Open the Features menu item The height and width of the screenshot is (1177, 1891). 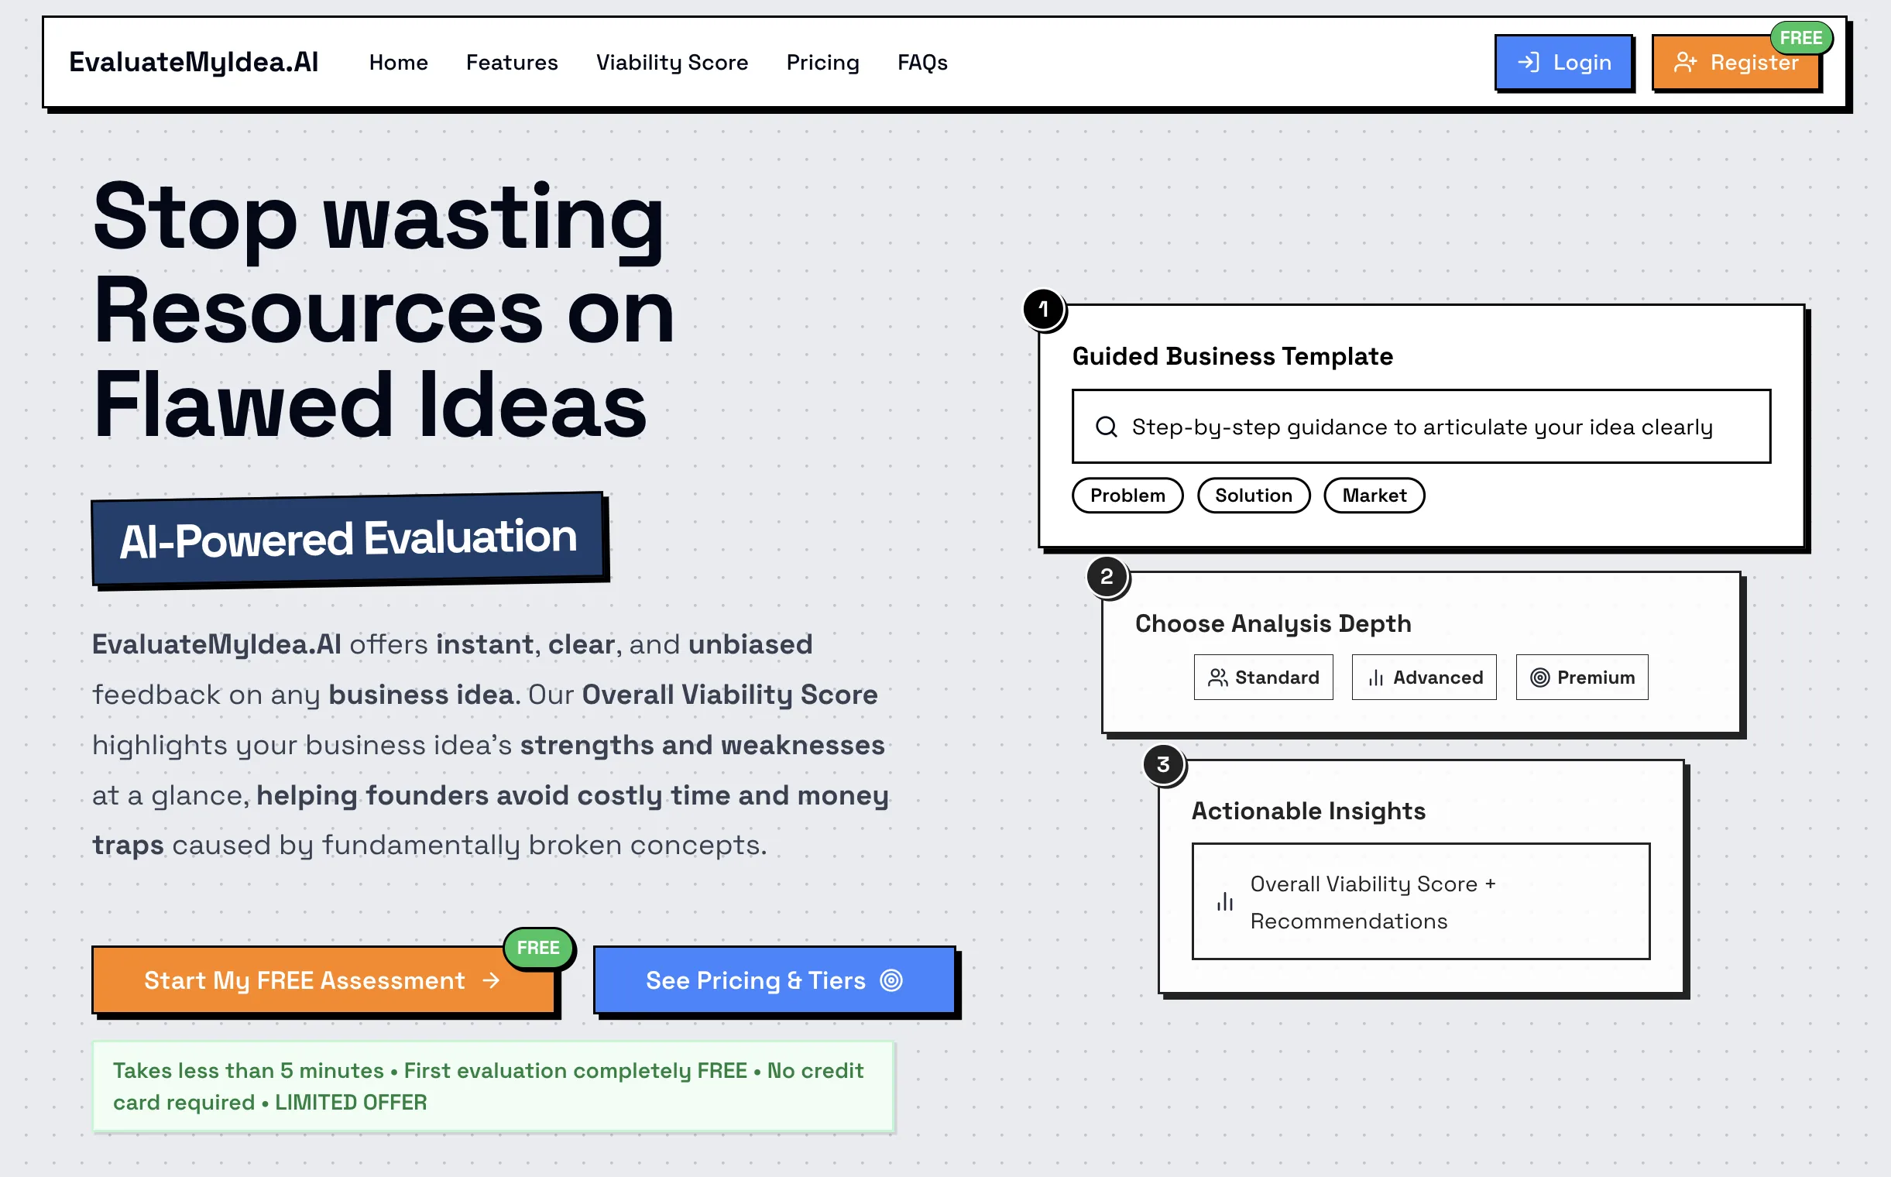(512, 62)
